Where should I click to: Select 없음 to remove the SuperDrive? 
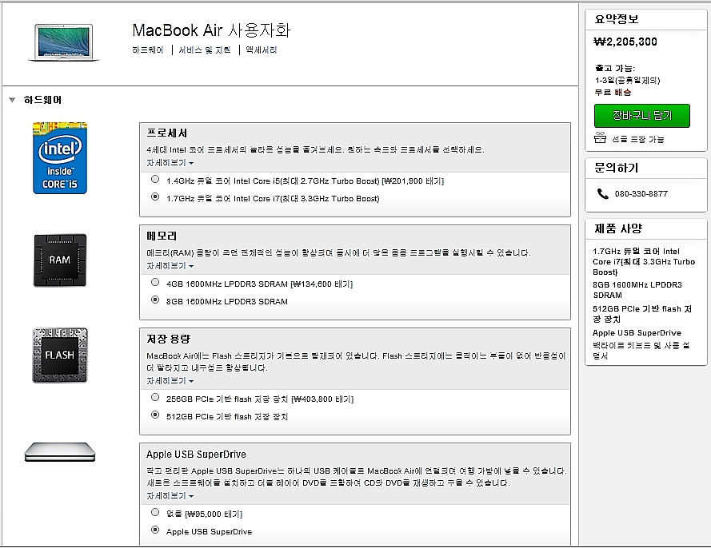[x=155, y=513]
